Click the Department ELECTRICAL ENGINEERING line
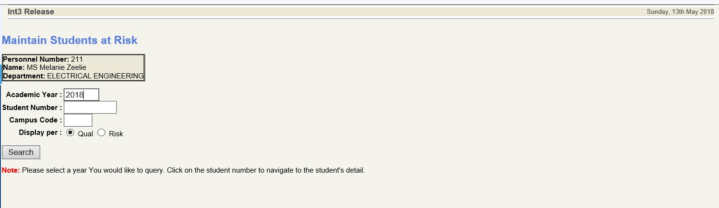The height and width of the screenshot is (208, 719). coord(73,76)
